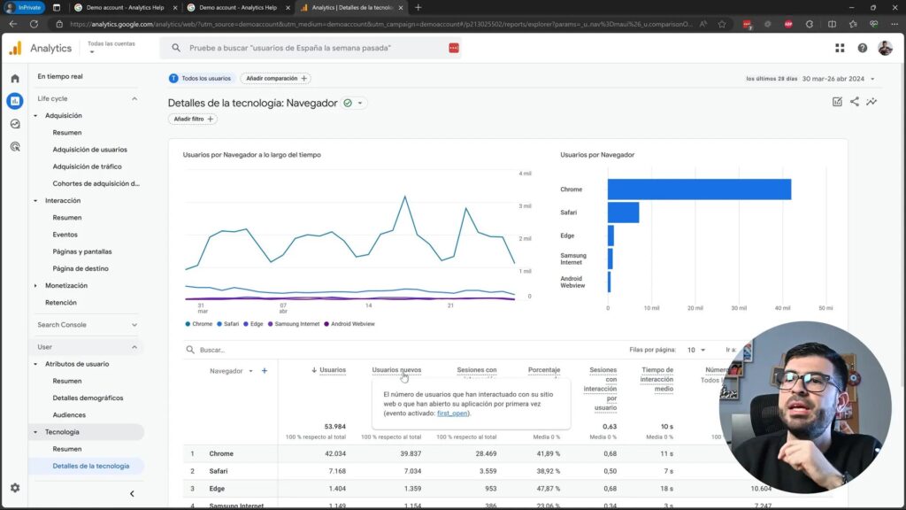Viewport: 906px width, 510px height.
Task: Expand the Search Console section
Action: (x=134, y=325)
